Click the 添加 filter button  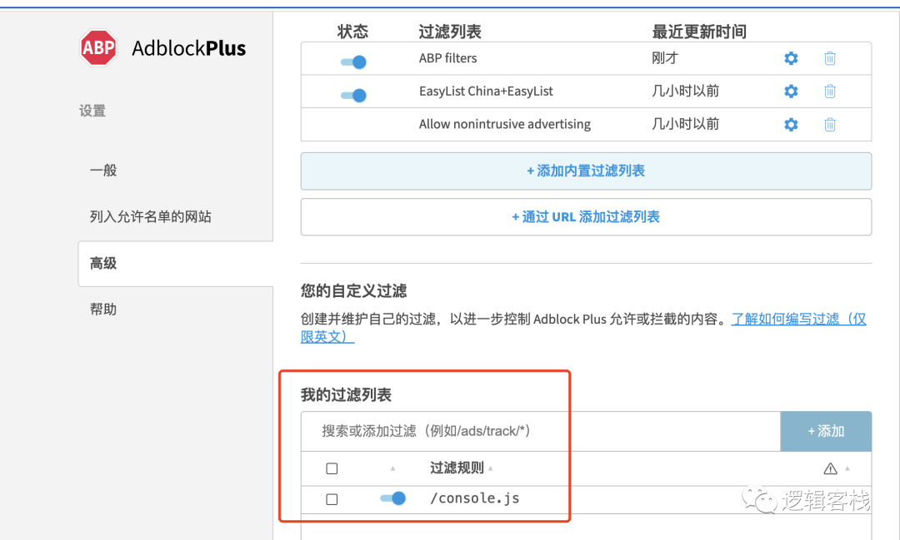(x=826, y=431)
